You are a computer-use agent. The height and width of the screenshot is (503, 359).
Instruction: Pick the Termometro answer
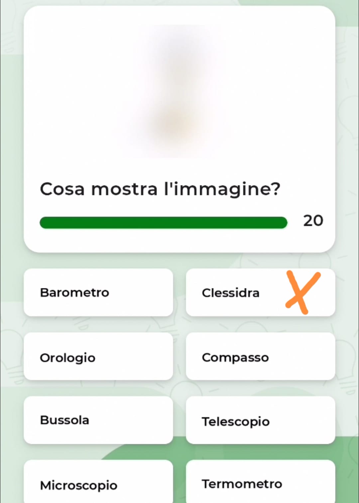point(260,484)
